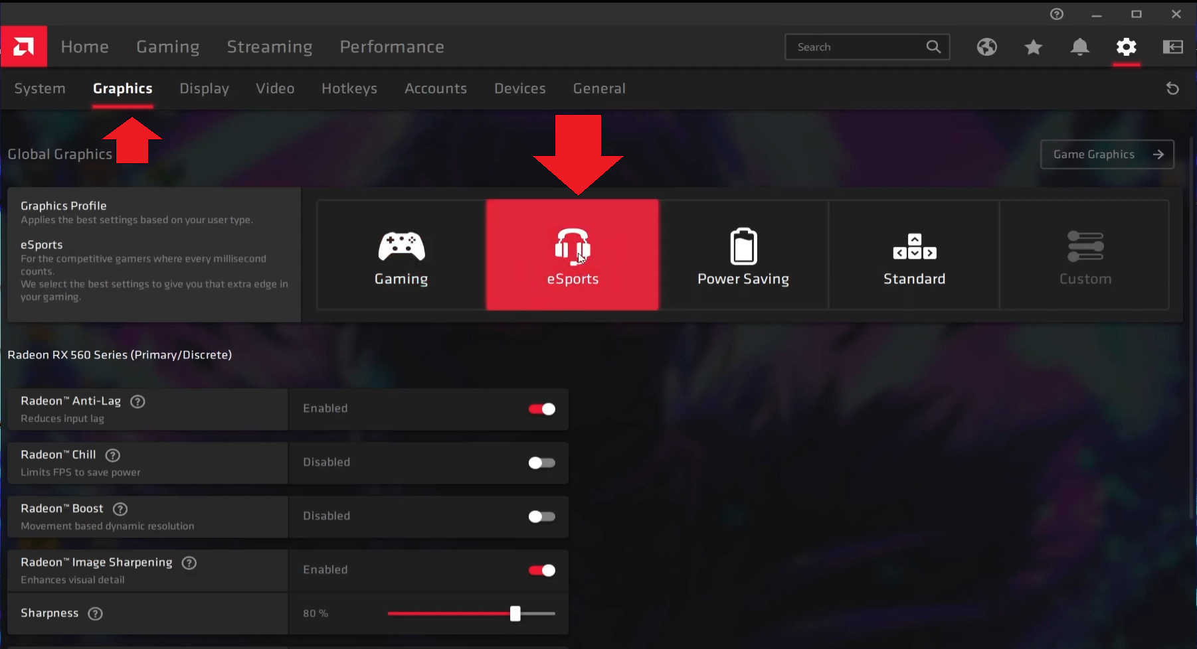Screen dimensions: 1197x649
Task: Open the Performance tab
Action: pyautogui.click(x=392, y=47)
